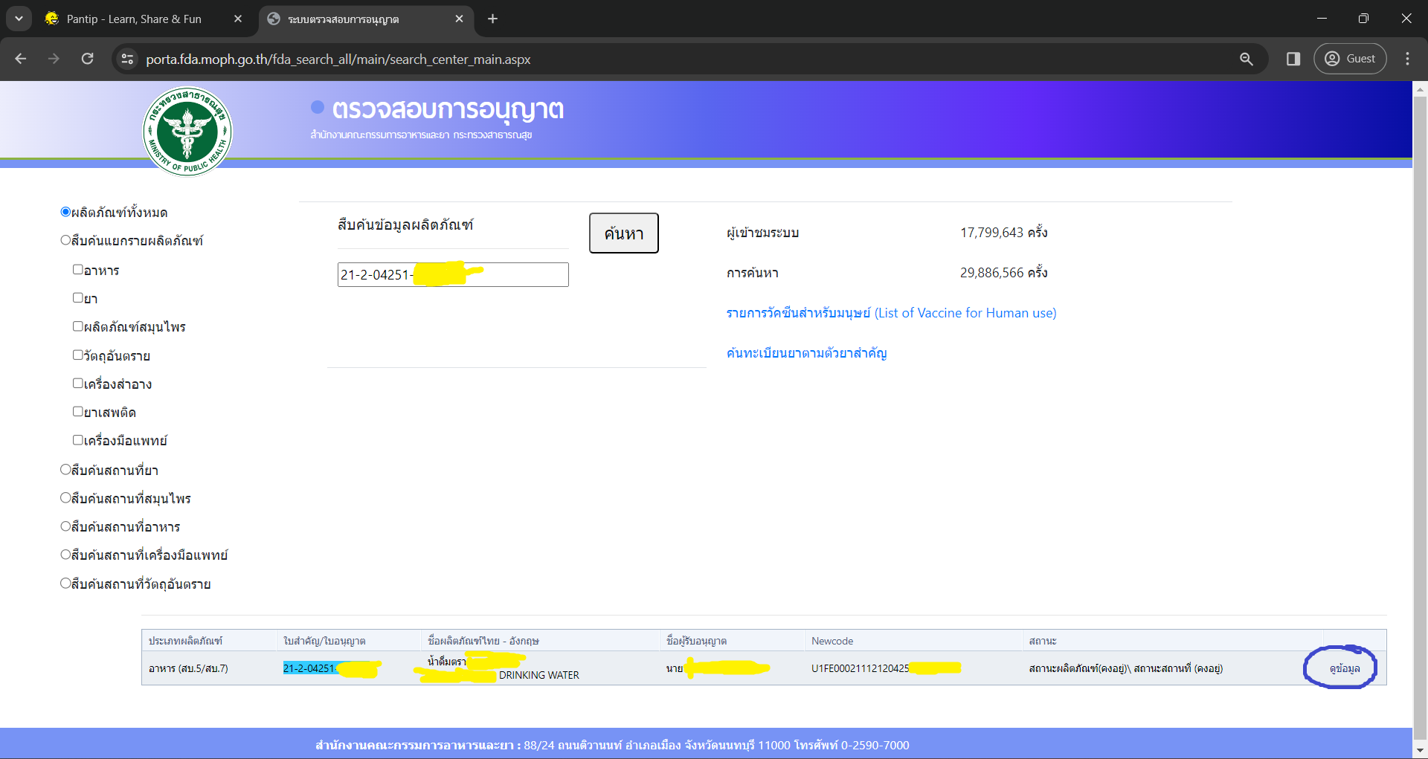Restore down the browser window

(1363, 19)
